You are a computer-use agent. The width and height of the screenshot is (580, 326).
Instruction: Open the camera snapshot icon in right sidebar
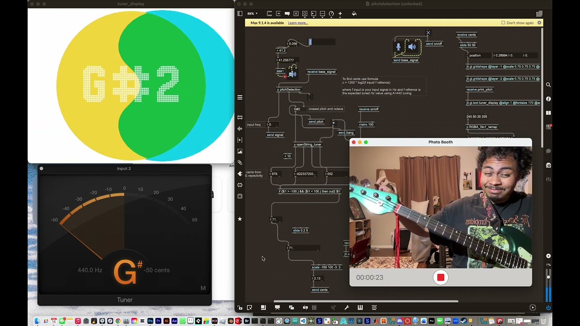pos(548,165)
